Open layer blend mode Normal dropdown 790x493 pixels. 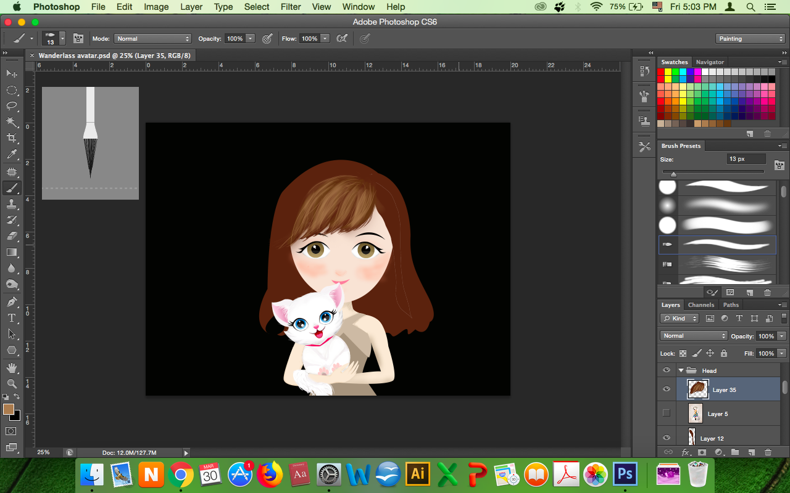(694, 336)
